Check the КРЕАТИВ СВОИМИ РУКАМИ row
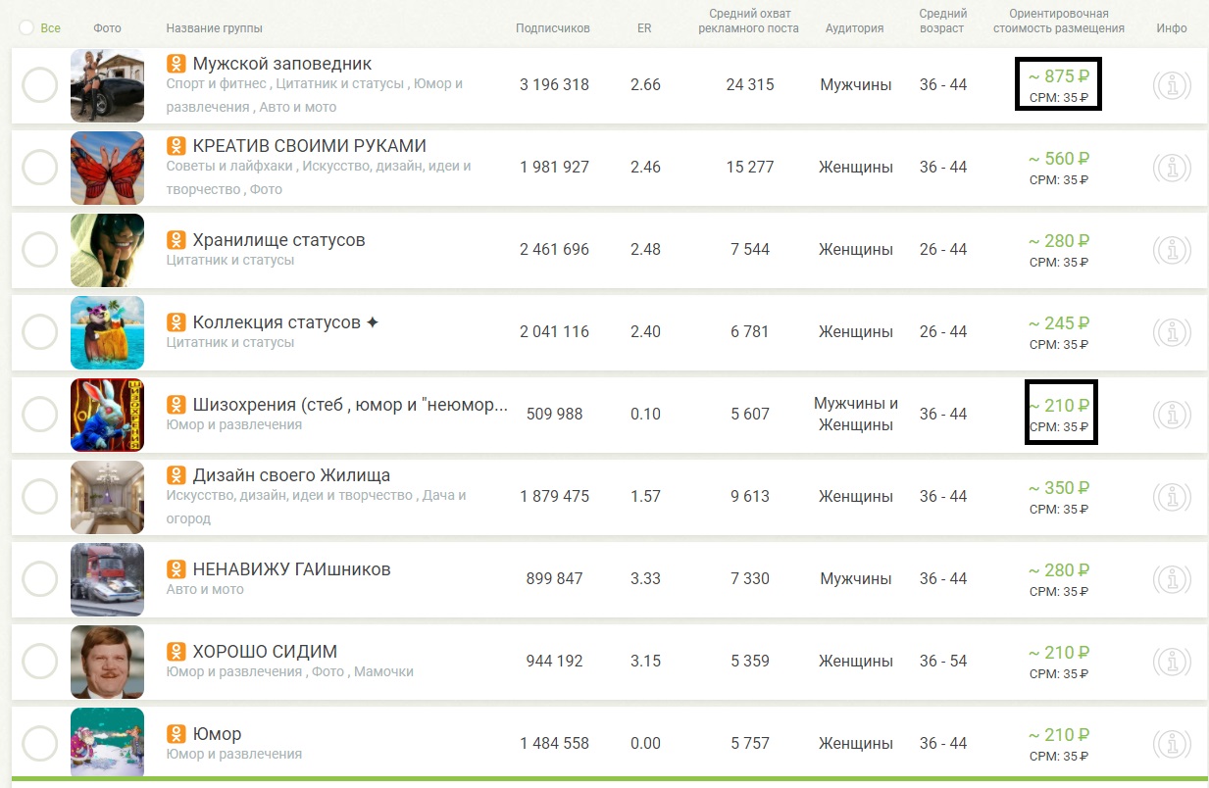Screen dimensions: 1209x788 click(x=39, y=168)
